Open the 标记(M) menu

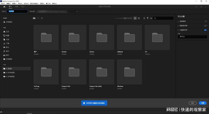(26, 3)
